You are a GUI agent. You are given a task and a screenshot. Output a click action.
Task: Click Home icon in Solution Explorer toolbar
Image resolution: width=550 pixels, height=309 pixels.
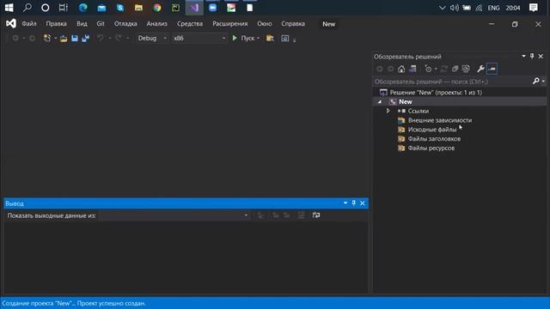click(401, 69)
